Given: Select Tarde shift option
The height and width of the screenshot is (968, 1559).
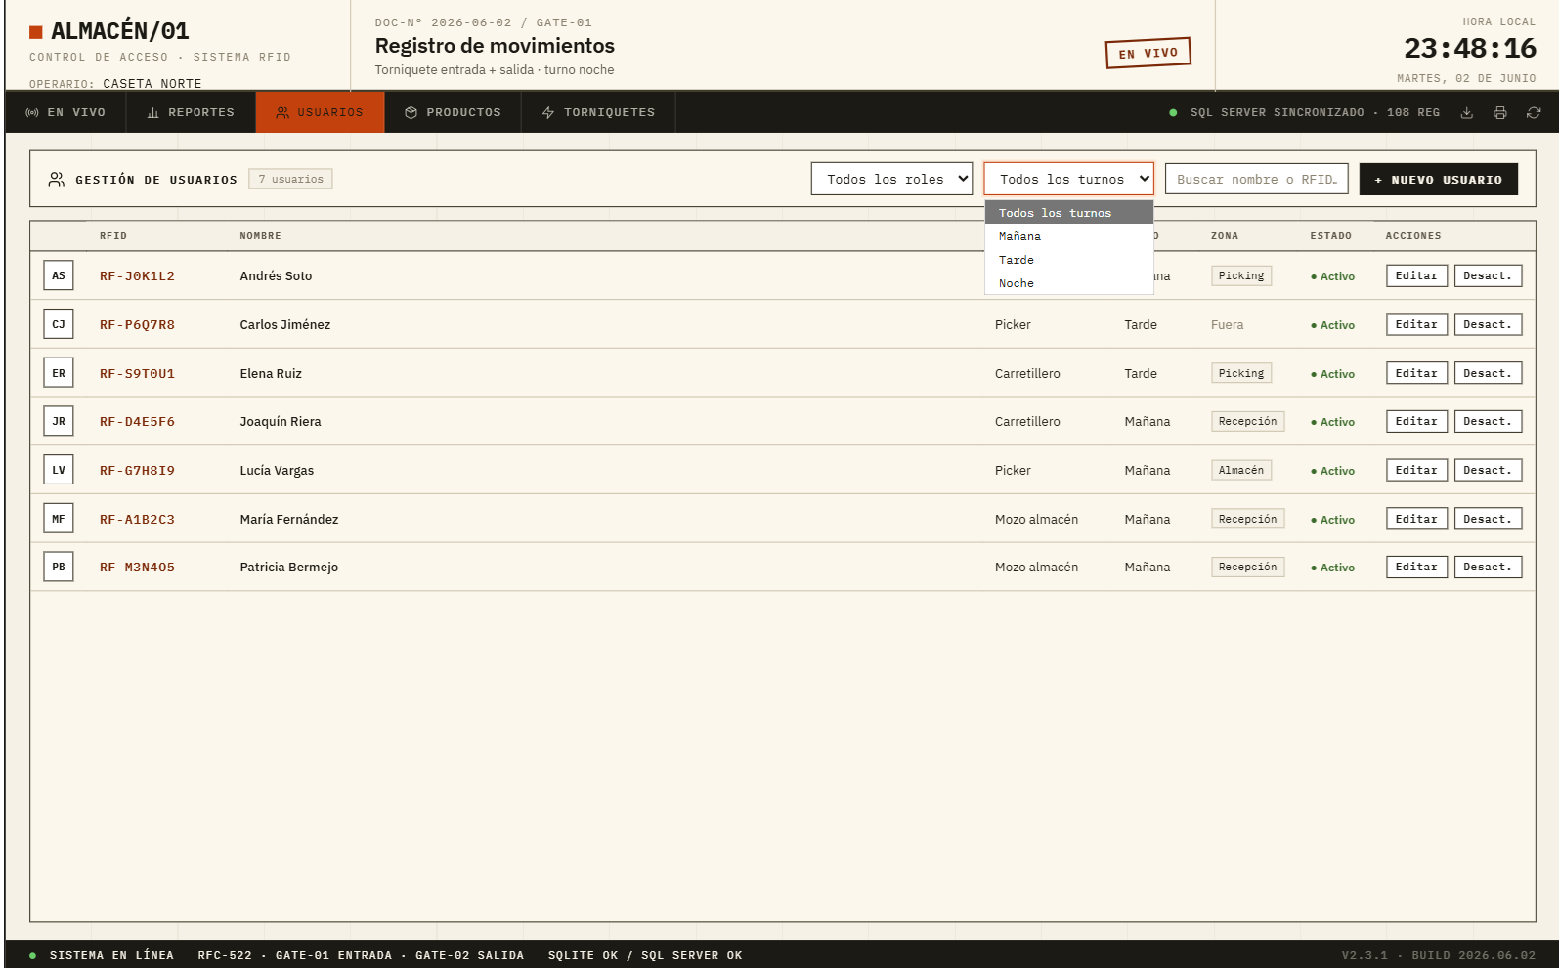Looking at the screenshot, I should pos(1069,260).
